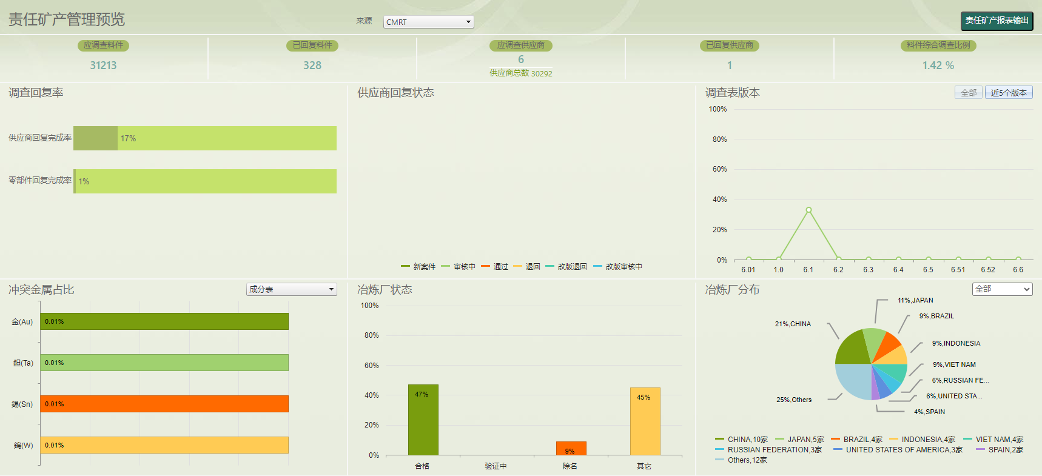1042x476 pixels.
Task: Click the 9%,VIET NAM pie label
Action: 954,364
